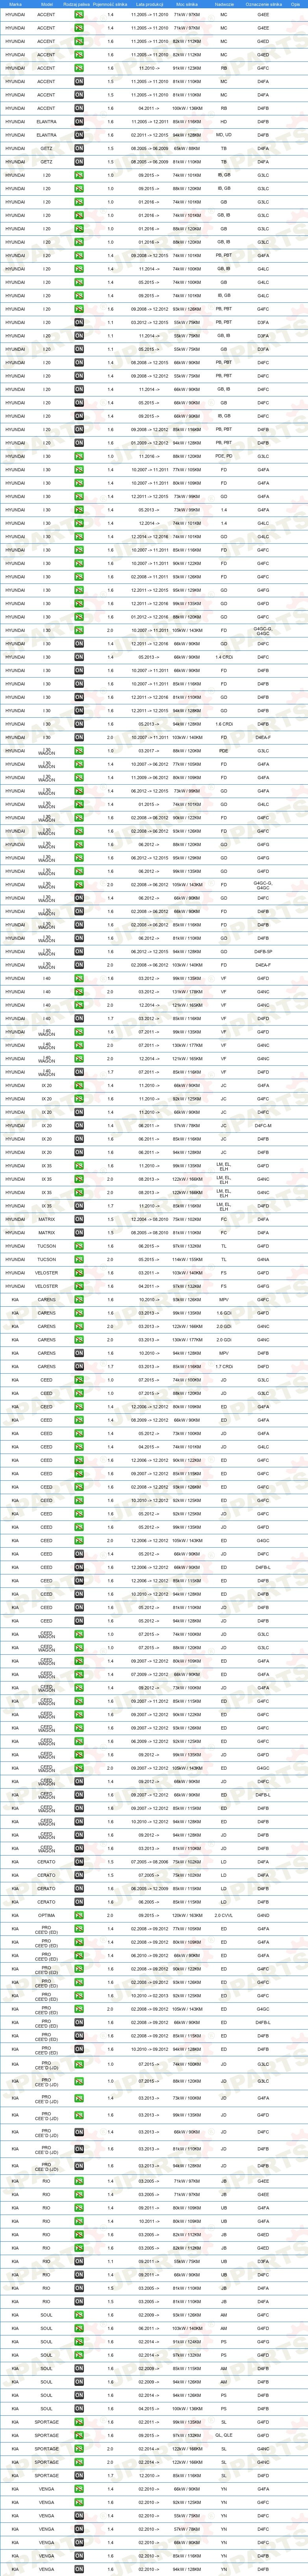Image resolution: width=308 pixels, height=2576 pixels.
Task: Click 100kW / 136KM power cell in ACCENT row
Action: (x=187, y=107)
